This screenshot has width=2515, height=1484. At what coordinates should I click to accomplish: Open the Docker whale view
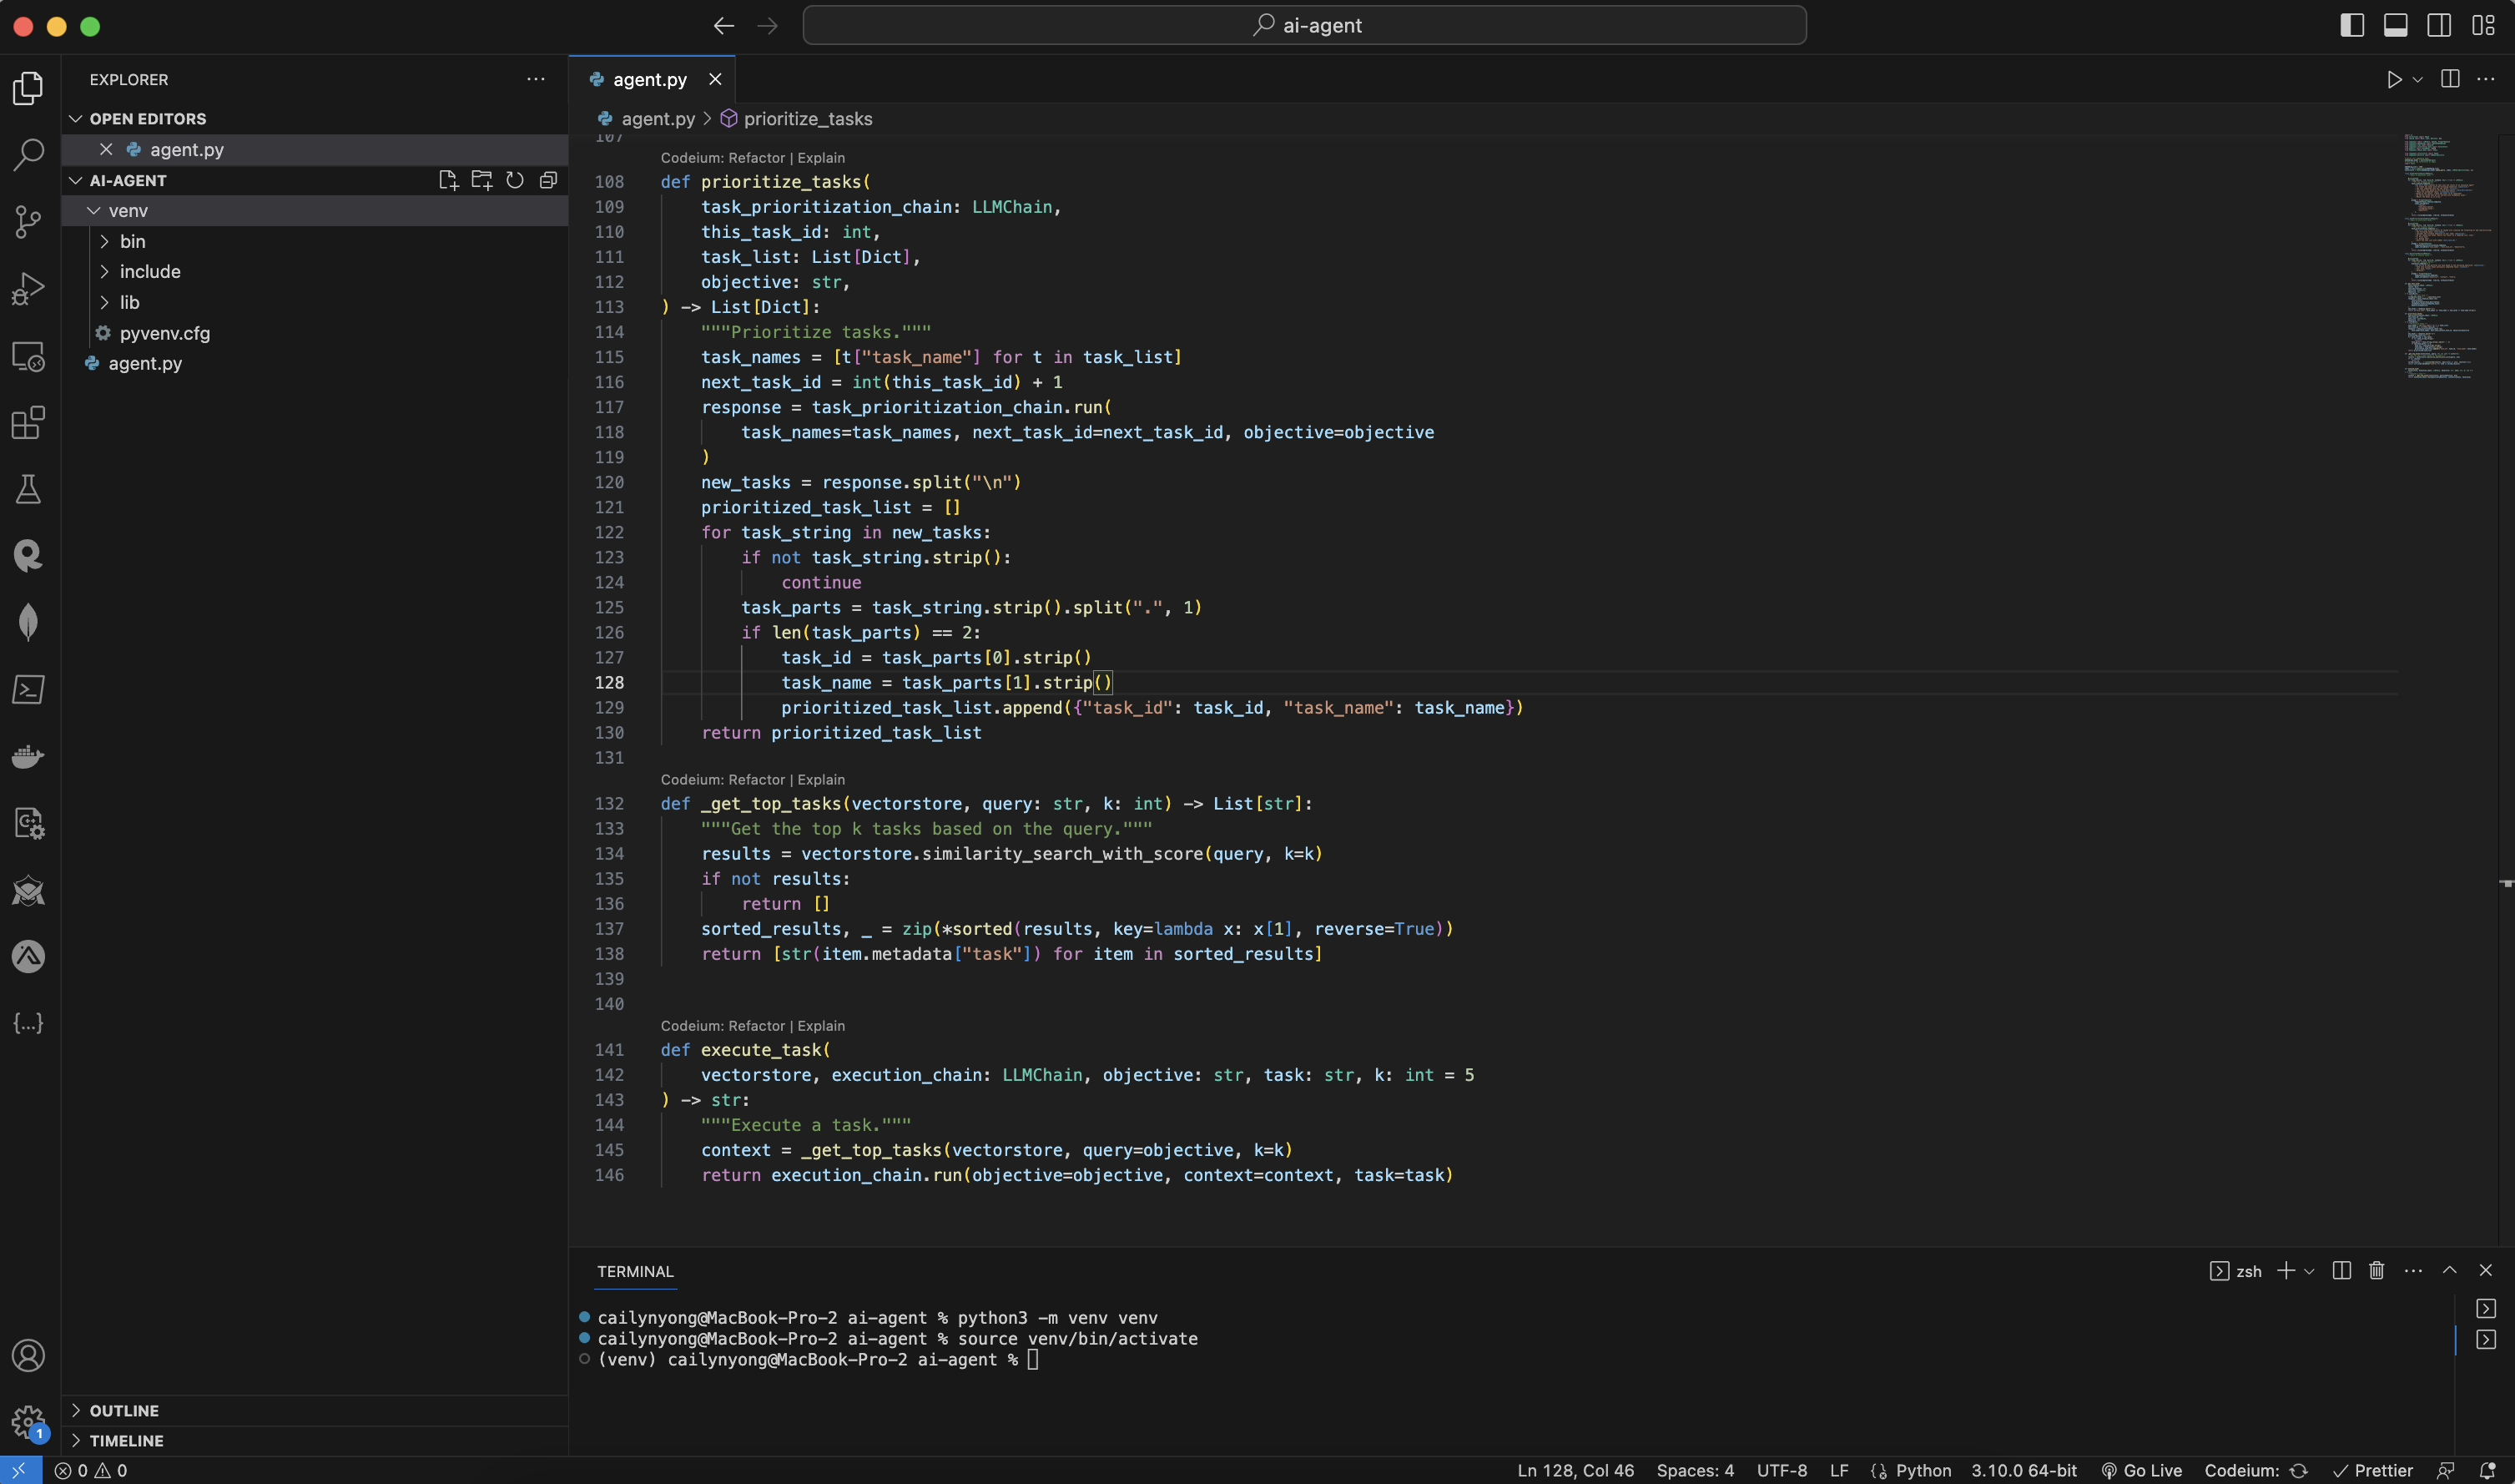click(x=28, y=756)
